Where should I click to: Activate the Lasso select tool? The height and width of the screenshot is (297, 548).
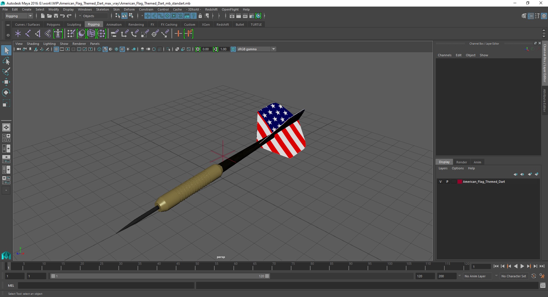6,61
